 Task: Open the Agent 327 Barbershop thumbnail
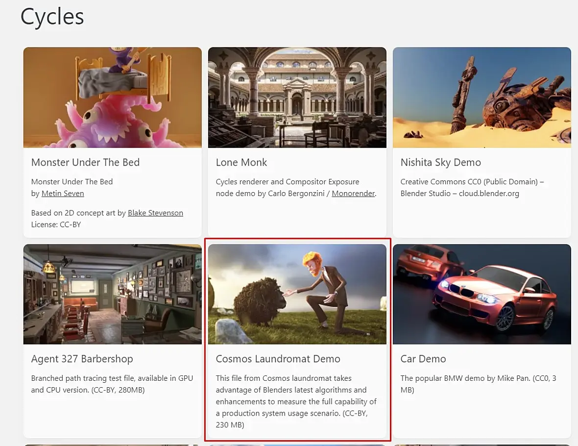[113, 294]
